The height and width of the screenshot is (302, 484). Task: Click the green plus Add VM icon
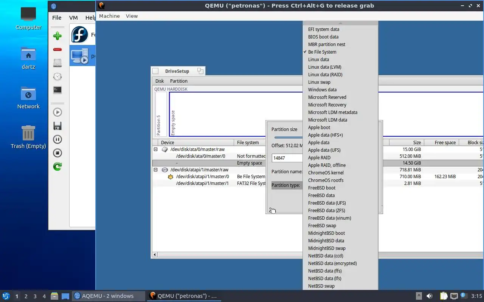pyautogui.click(x=57, y=36)
